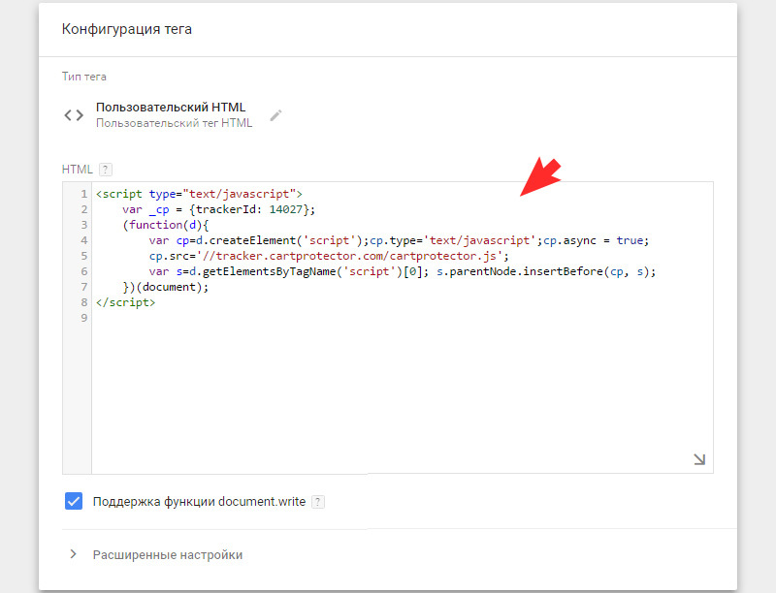Click the Поддержка функции document.write label

pos(200,502)
